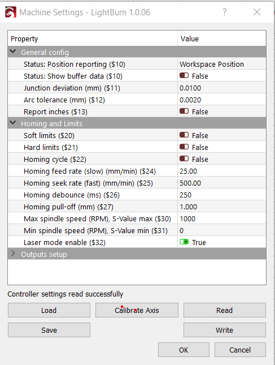Toggle Report inches ($13) switch
Image resolution: width=275 pixels, height=365 pixels.
tap(184, 111)
